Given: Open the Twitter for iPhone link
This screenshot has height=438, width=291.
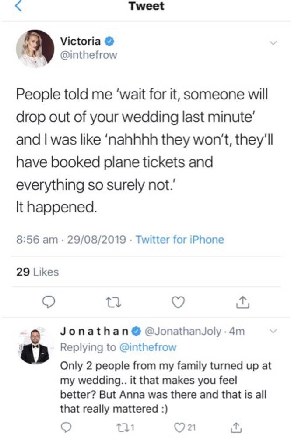Looking at the screenshot, I should coord(180,240).
